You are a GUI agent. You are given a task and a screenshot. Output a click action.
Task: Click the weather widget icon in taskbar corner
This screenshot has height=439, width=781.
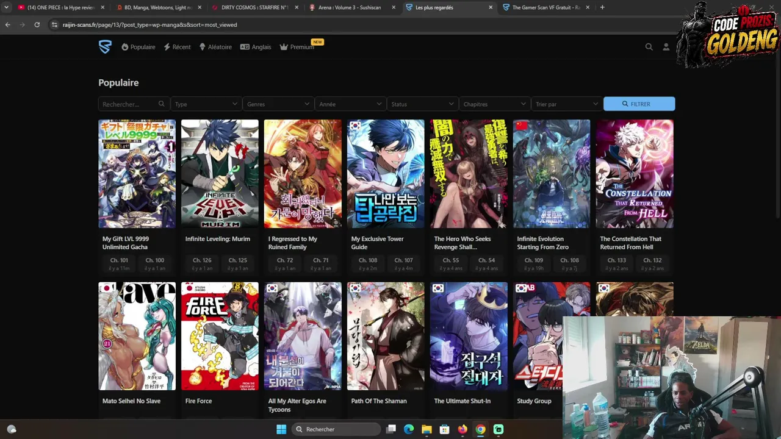(11, 429)
